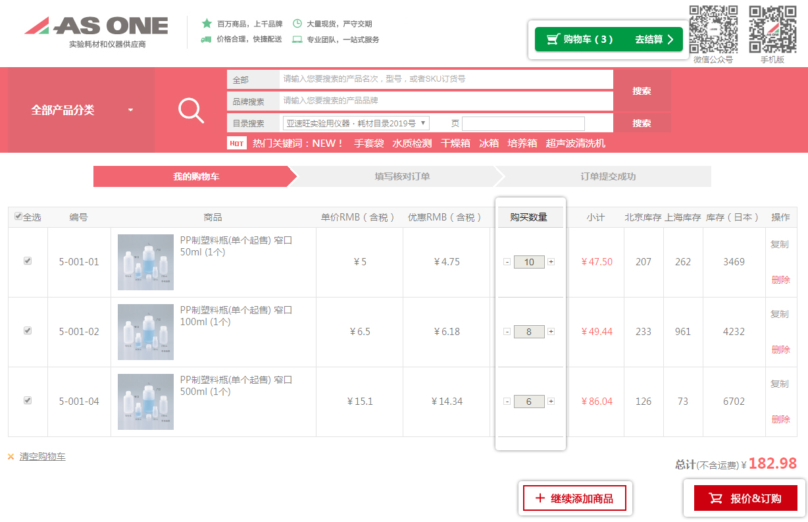Viewport: 808px width, 522px height.
Task: Click the magnifying glass search icon
Action: click(191, 110)
